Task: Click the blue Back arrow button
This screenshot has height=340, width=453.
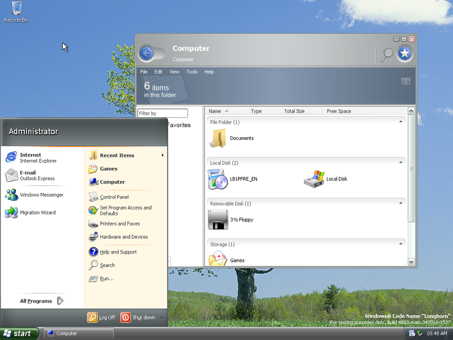Action: [x=147, y=54]
